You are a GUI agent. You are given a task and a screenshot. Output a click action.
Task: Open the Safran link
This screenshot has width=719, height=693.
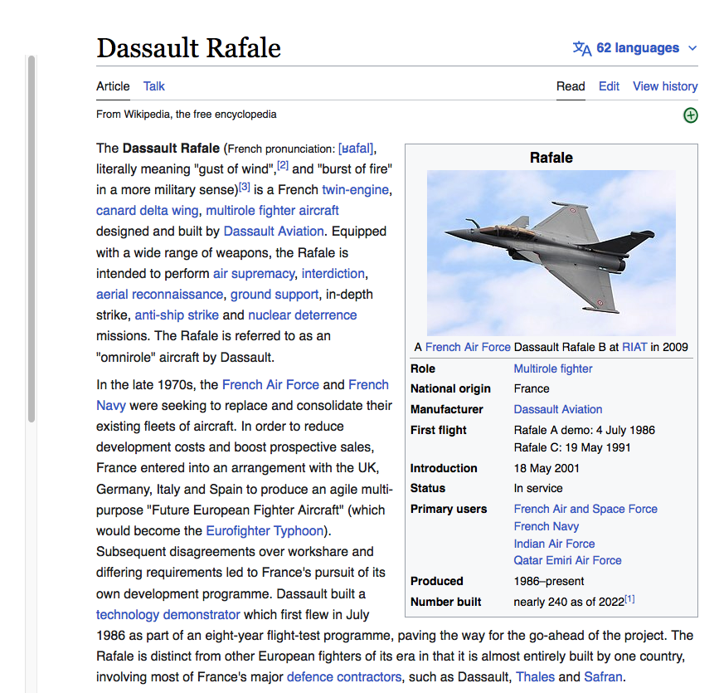(x=603, y=677)
